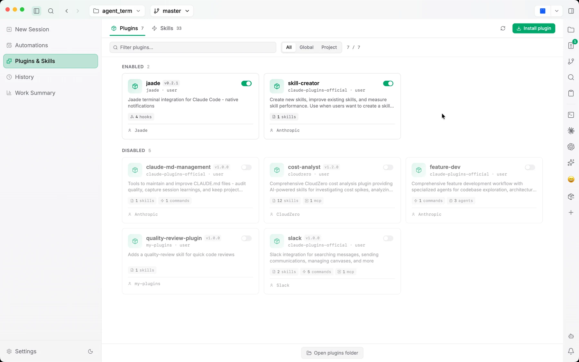
Task: Disable the jaade plugin toggle
Action: [246, 83]
